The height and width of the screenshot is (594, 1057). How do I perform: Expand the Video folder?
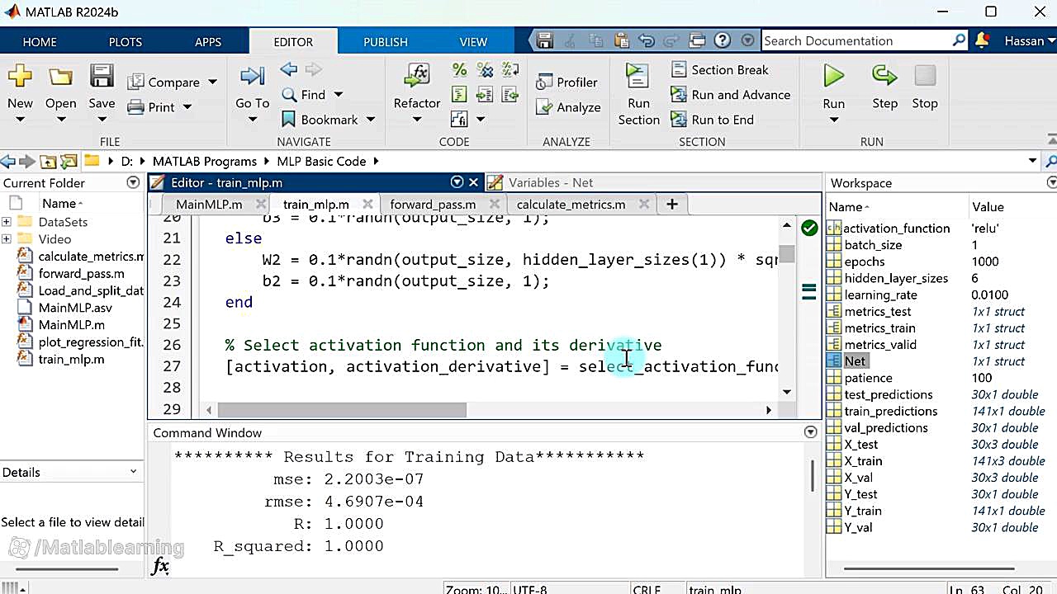(7, 239)
